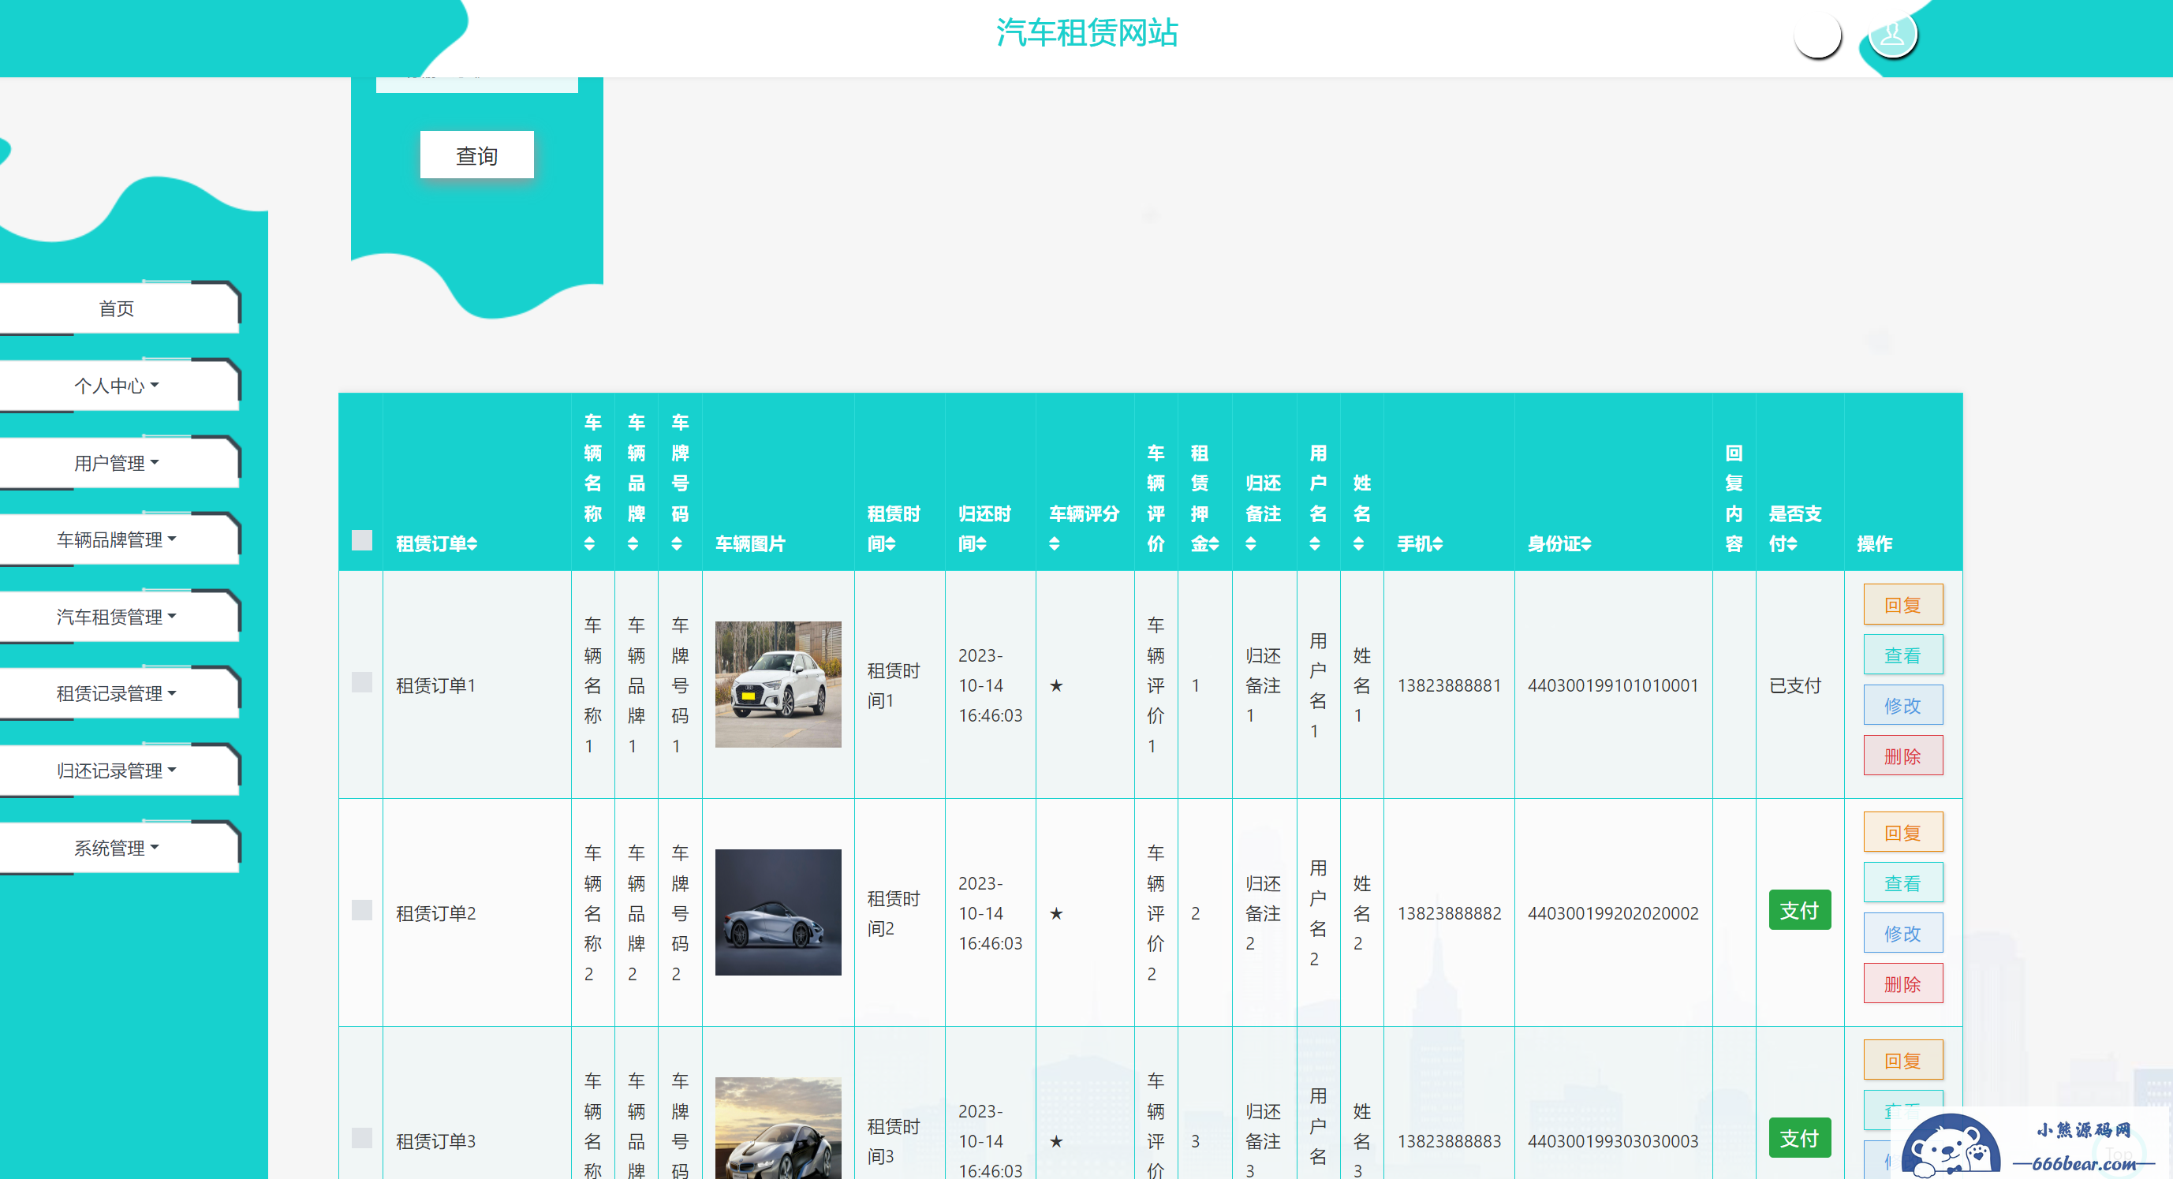This screenshot has width=2173, height=1179.
Task: Expand the 车辆品牌管理 sidebar menu
Action: [117, 539]
